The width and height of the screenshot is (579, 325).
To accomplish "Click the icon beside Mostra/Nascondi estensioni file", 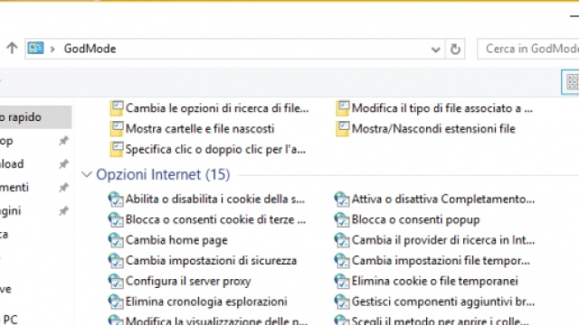I will (x=342, y=129).
